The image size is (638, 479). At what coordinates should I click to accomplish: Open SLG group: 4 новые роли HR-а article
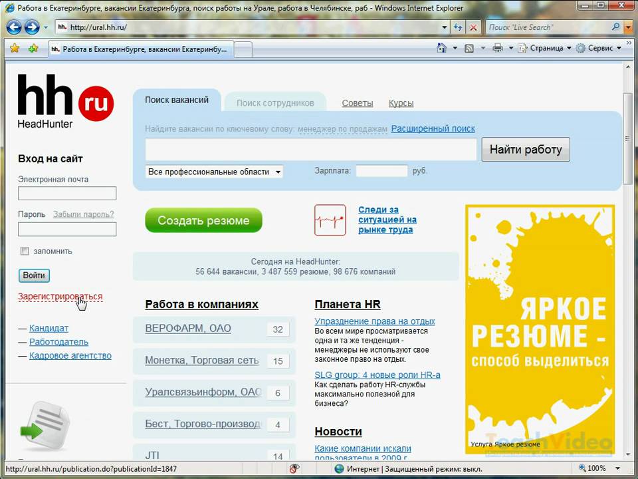click(x=377, y=375)
